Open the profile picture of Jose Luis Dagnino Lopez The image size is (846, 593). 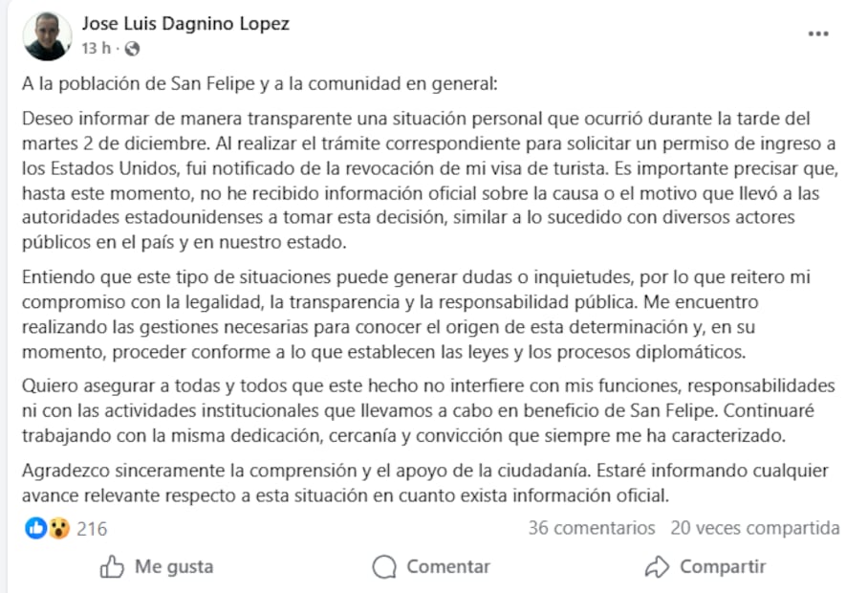click(x=46, y=33)
